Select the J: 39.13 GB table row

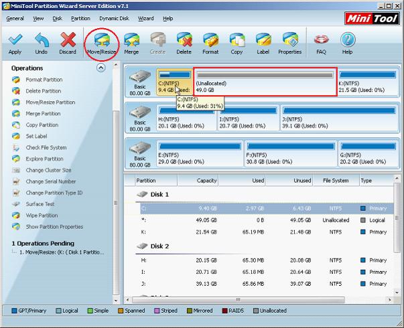pos(267,284)
